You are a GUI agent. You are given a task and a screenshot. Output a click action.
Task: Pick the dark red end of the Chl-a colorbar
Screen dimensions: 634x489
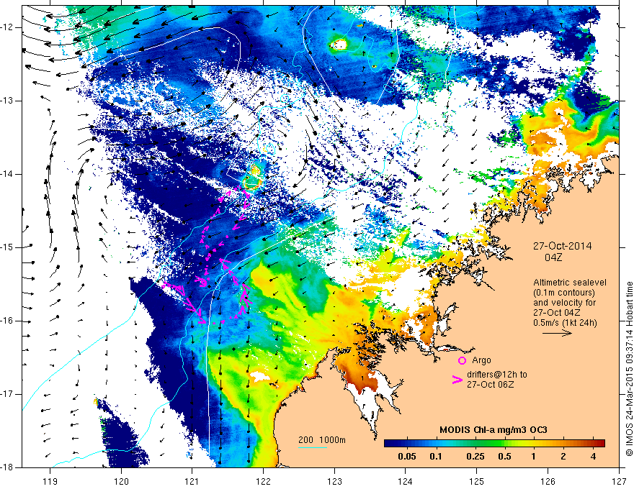pos(600,443)
